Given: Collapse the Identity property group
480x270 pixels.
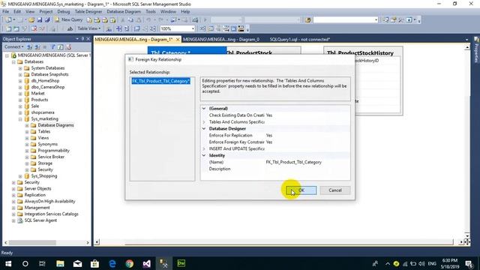Looking at the screenshot, I should 204,155.
